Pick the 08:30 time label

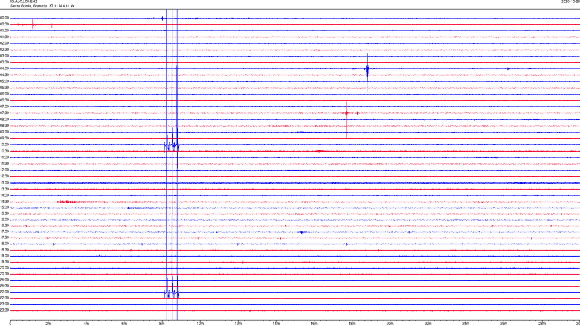(5, 126)
